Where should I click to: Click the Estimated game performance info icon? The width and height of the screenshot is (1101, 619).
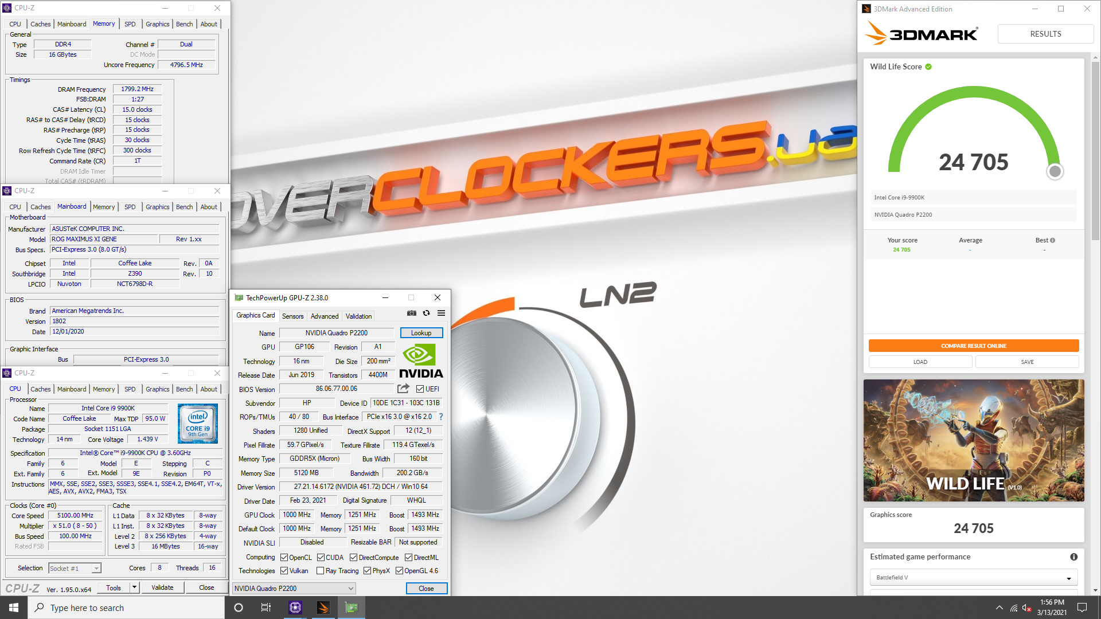(x=1073, y=557)
